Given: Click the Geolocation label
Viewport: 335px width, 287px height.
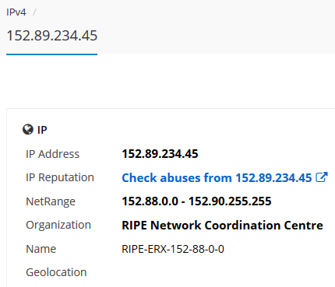Looking at the screenshot, I should click(x=56, y=272).
